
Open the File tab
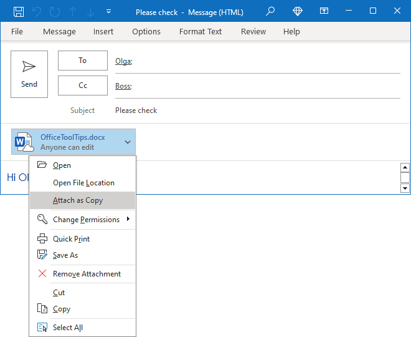click(17, 32)
